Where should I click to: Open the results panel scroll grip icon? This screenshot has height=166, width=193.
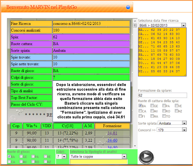tap(135, 25)
